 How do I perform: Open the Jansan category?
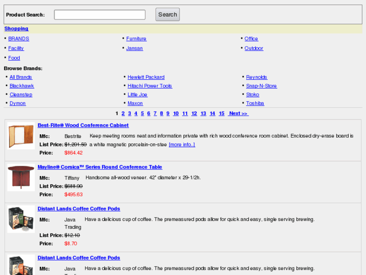click(134, 48)
